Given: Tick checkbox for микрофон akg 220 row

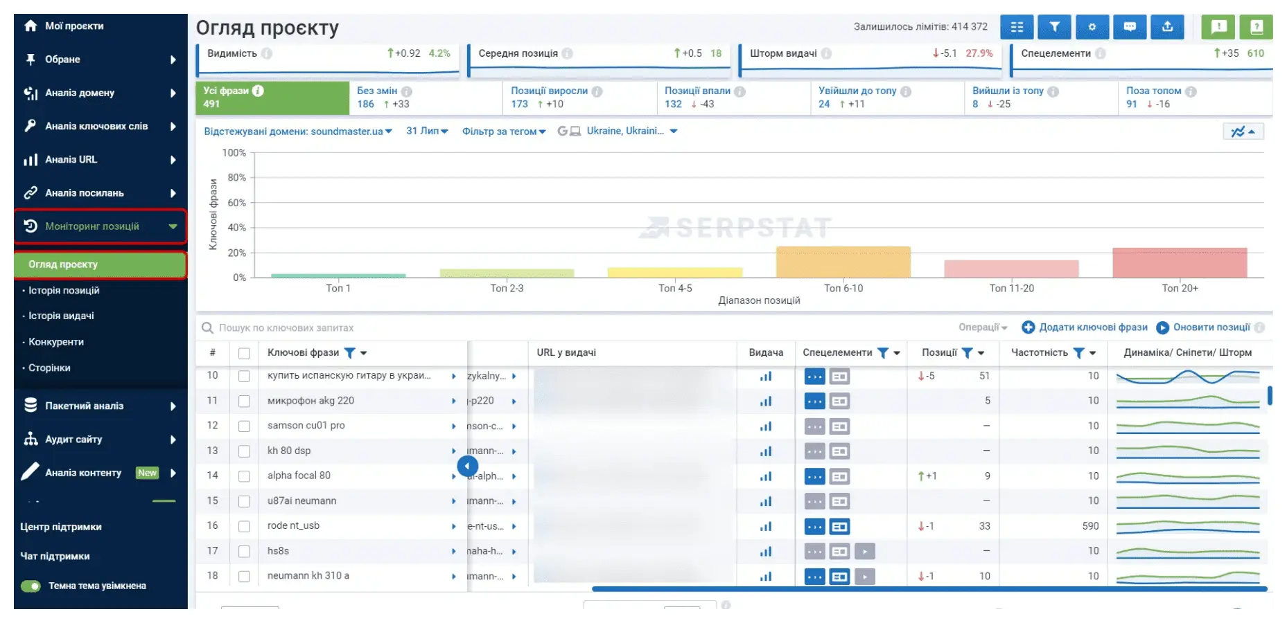Looking at the screenshot, I should point(244,401).
